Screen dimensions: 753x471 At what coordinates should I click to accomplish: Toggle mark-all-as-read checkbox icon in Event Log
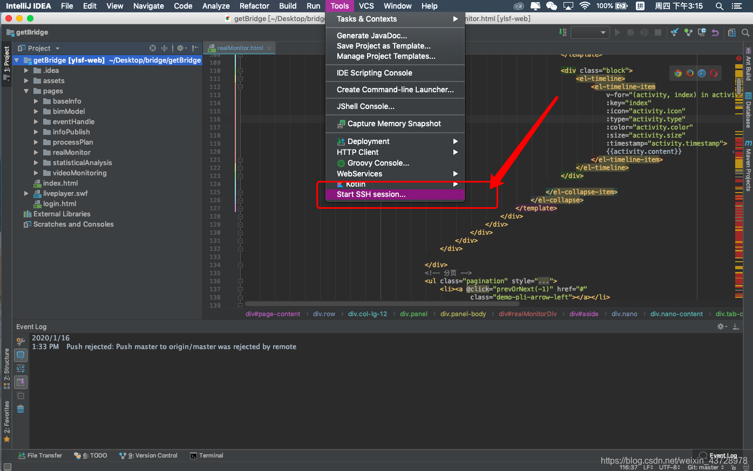point(21,395)
